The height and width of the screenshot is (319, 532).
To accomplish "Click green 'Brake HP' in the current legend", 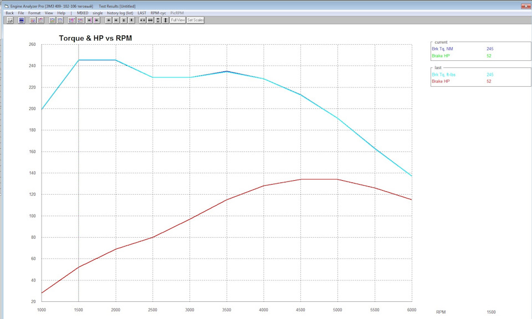I will 441,56.
